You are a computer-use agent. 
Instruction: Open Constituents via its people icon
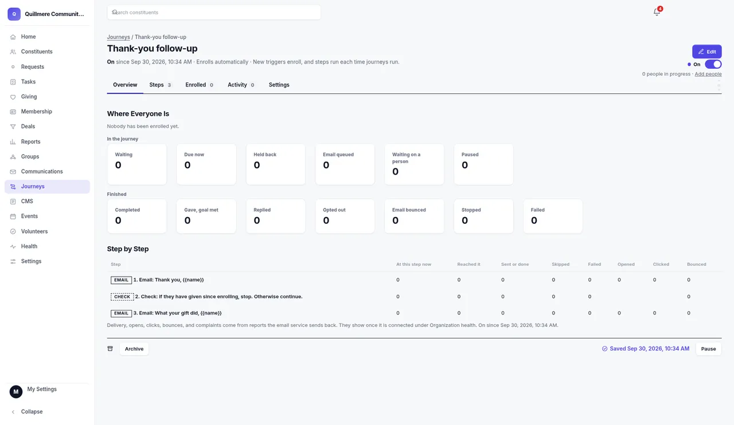click(13, 52)
